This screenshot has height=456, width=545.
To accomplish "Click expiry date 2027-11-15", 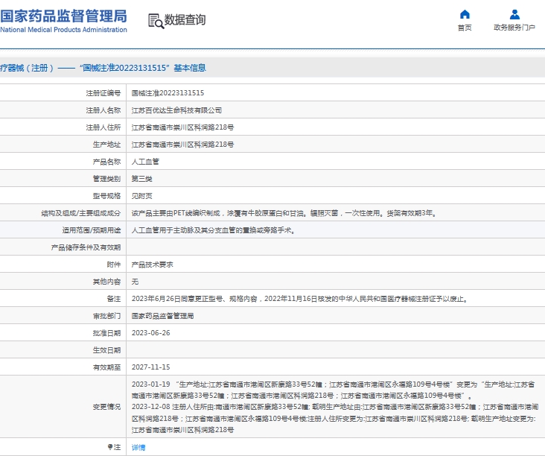I will pos(151,367).
